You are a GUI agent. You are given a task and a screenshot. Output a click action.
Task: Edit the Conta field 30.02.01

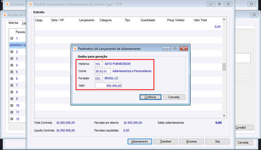pos(102,71)
